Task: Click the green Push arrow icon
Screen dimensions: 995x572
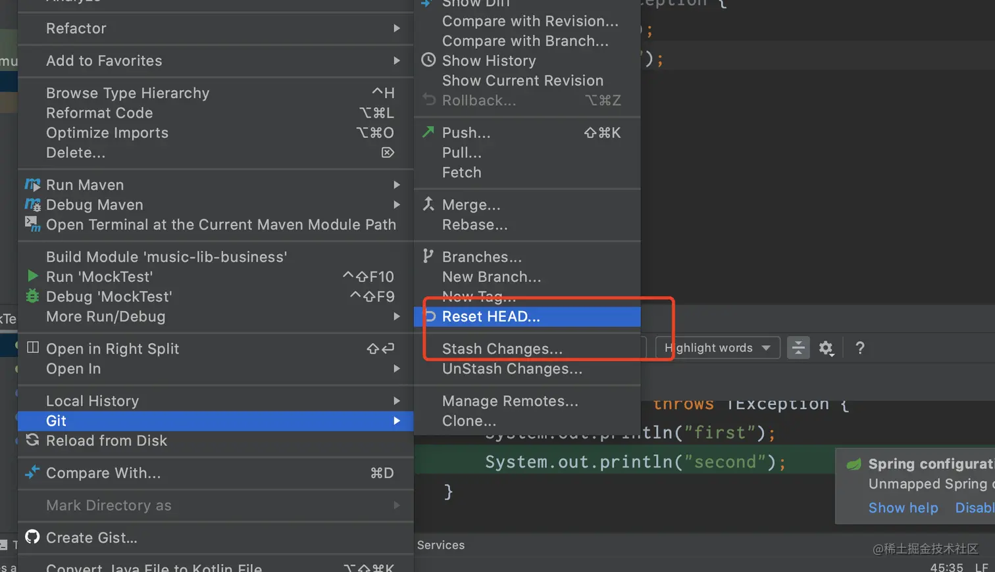Action: (x=428, y=132)
